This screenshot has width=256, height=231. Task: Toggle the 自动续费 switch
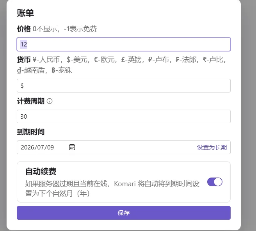(x=215, y=182)
